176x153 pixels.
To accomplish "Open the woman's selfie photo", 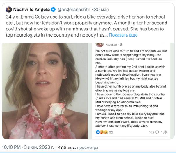I will (47, 90).
